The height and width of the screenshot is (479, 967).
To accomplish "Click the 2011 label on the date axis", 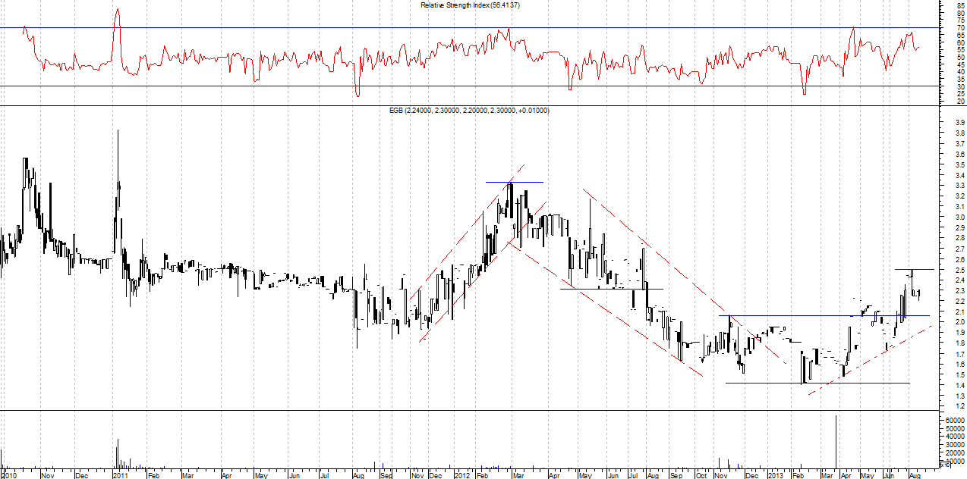I will click(120, 475).
